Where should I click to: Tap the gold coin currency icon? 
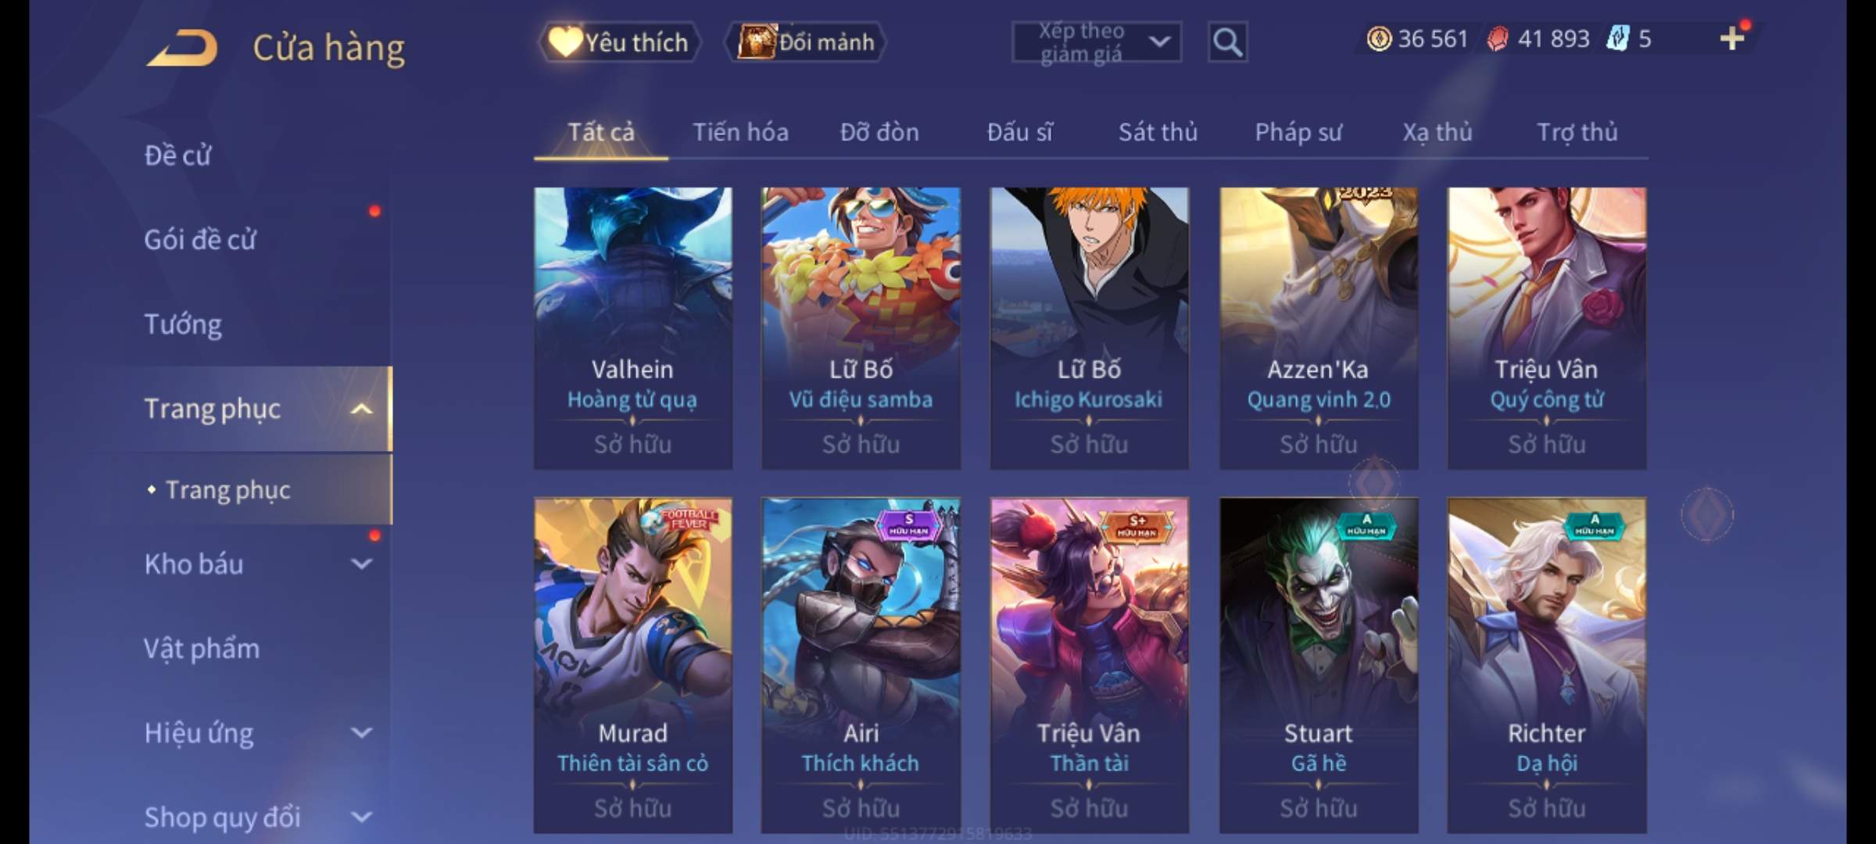point(1379,38)
